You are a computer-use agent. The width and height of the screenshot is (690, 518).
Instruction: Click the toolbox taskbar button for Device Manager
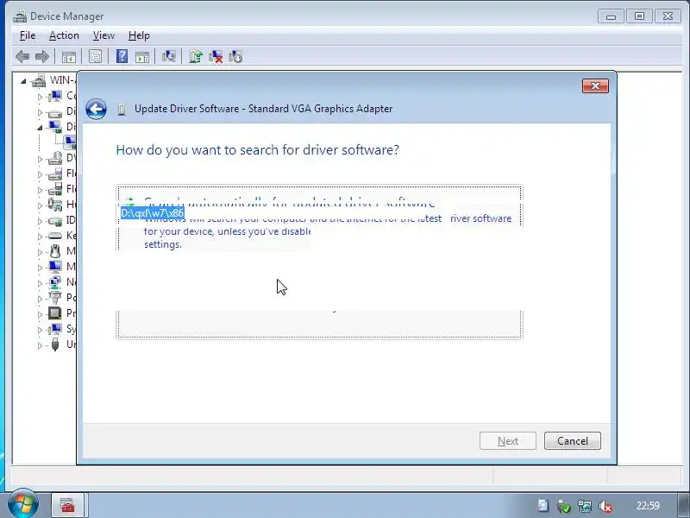[x=68, y=505]
